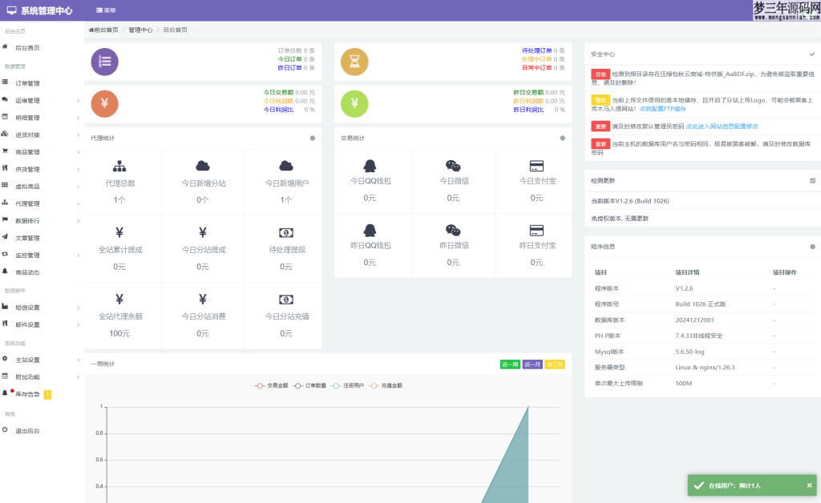
Task: Click the 菜单 toggle in top bar
Action: click(105, 10)
